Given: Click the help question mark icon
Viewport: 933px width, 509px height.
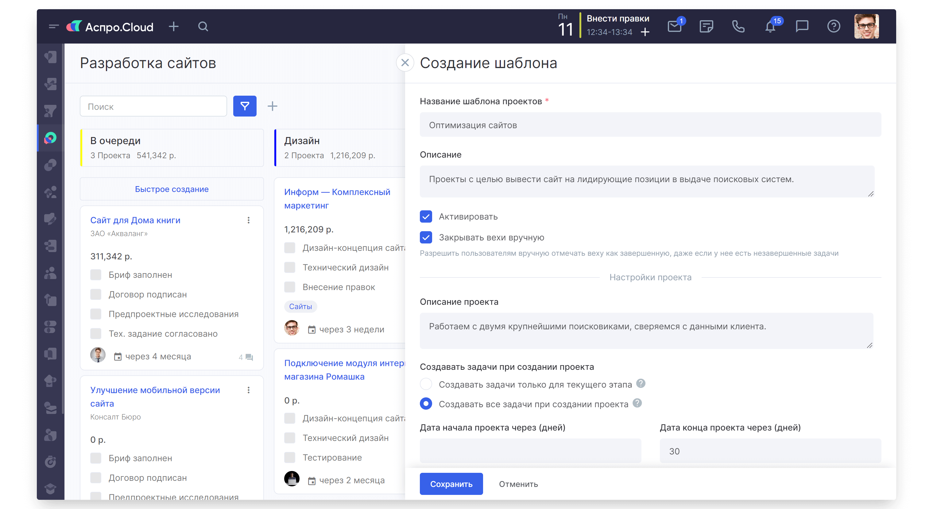Looking at the screenshot, I should 833,26.
